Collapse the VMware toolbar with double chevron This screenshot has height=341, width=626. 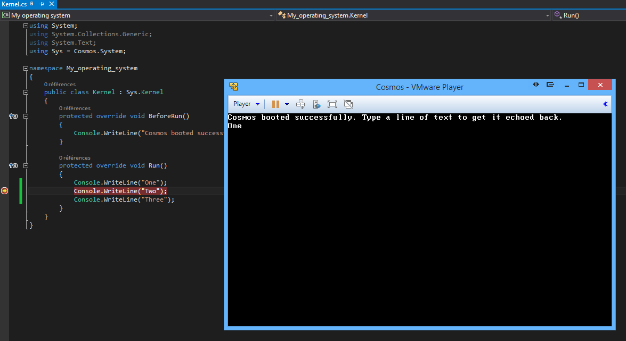pyautogui.click(x=605, y=104)
